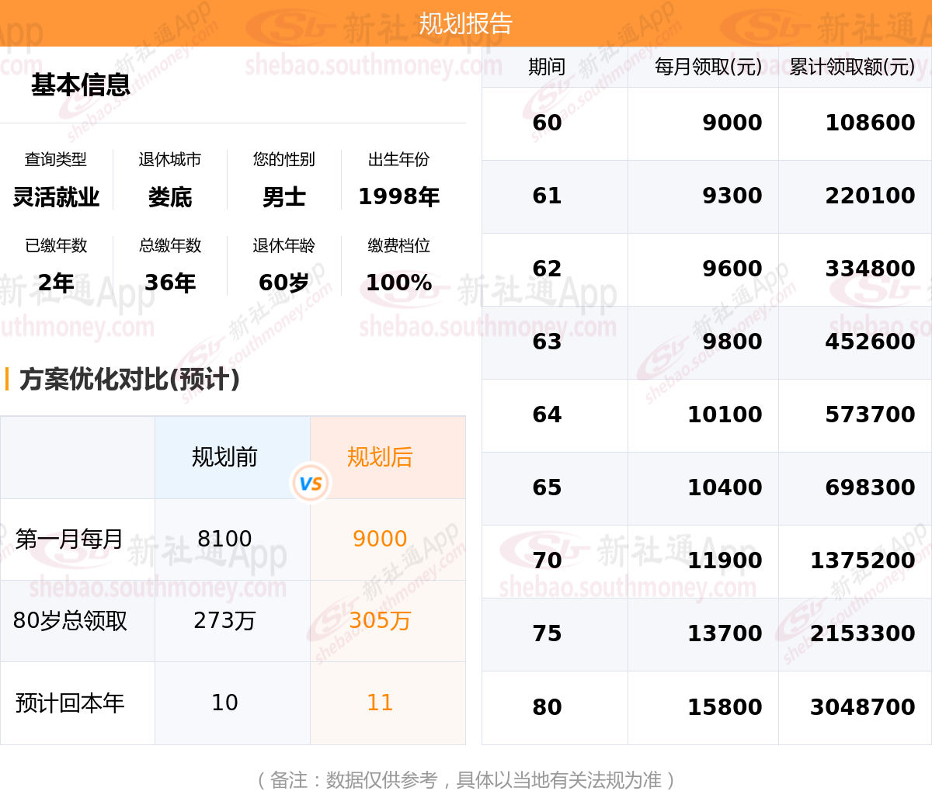
Task: Click the 80岁总领取 row label
Action: point(70,621)
